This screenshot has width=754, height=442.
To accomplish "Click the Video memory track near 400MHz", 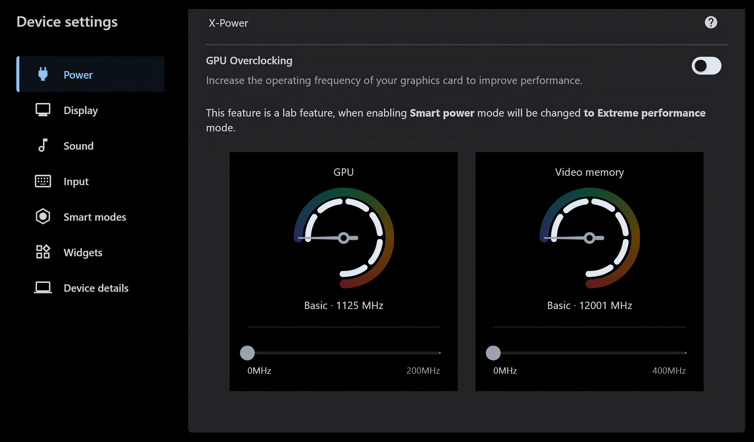I will [683, 353].
